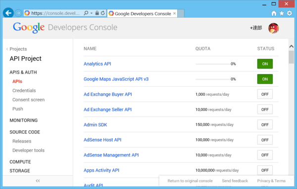This screenshot has width=297, height=189.
Task: Refresh the page with reload icon
Action: (x=102, y=13)
